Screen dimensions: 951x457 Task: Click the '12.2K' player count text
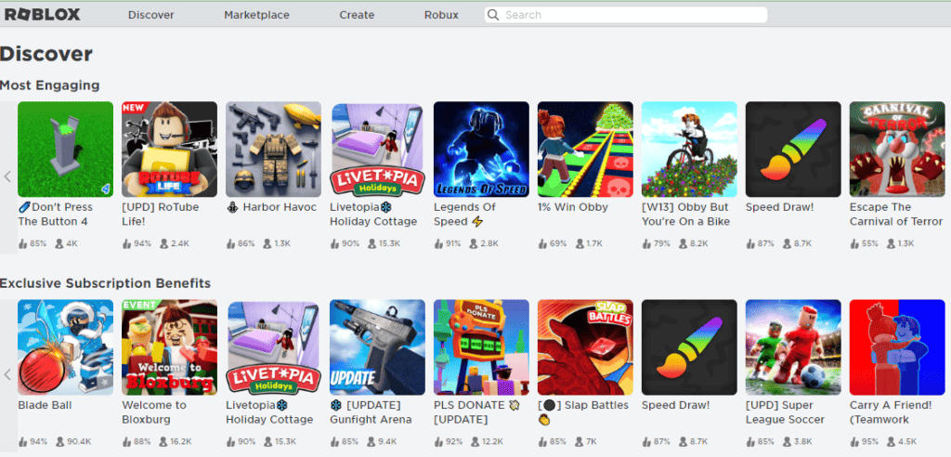493,442
